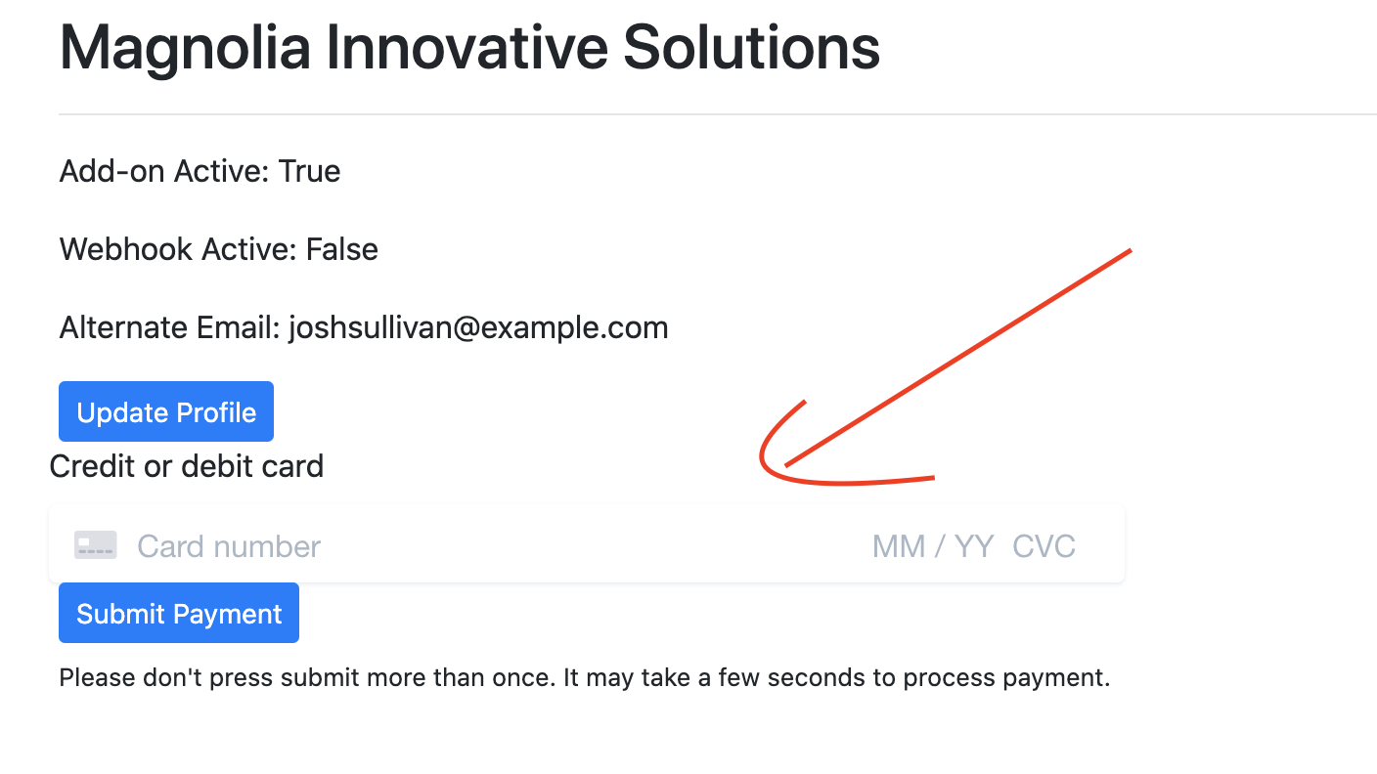This screenshot has width=1377, height=774.
Task: Click into the CVC field
Action: pos(1044,546)
